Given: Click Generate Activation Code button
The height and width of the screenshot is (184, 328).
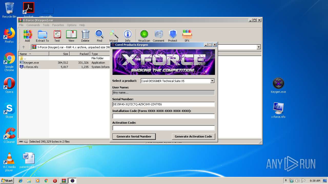Looking at the screenshot, I should tap(193, 136).
